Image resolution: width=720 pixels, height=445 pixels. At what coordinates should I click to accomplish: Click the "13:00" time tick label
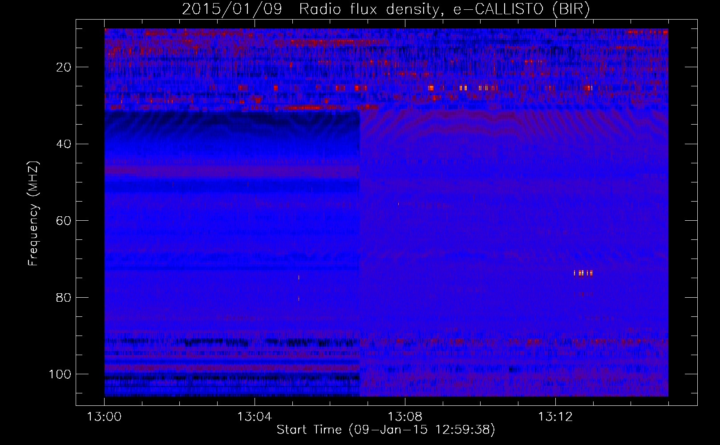(104, 417)
